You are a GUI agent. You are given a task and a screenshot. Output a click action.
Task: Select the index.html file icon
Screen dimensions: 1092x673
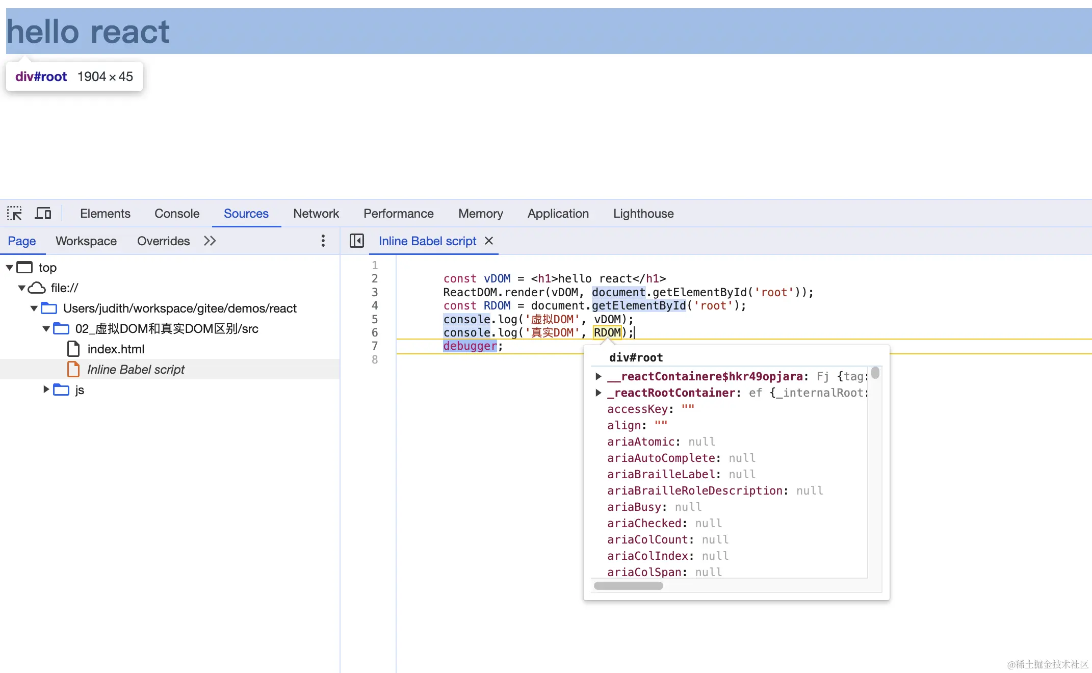tap(73, 349)
